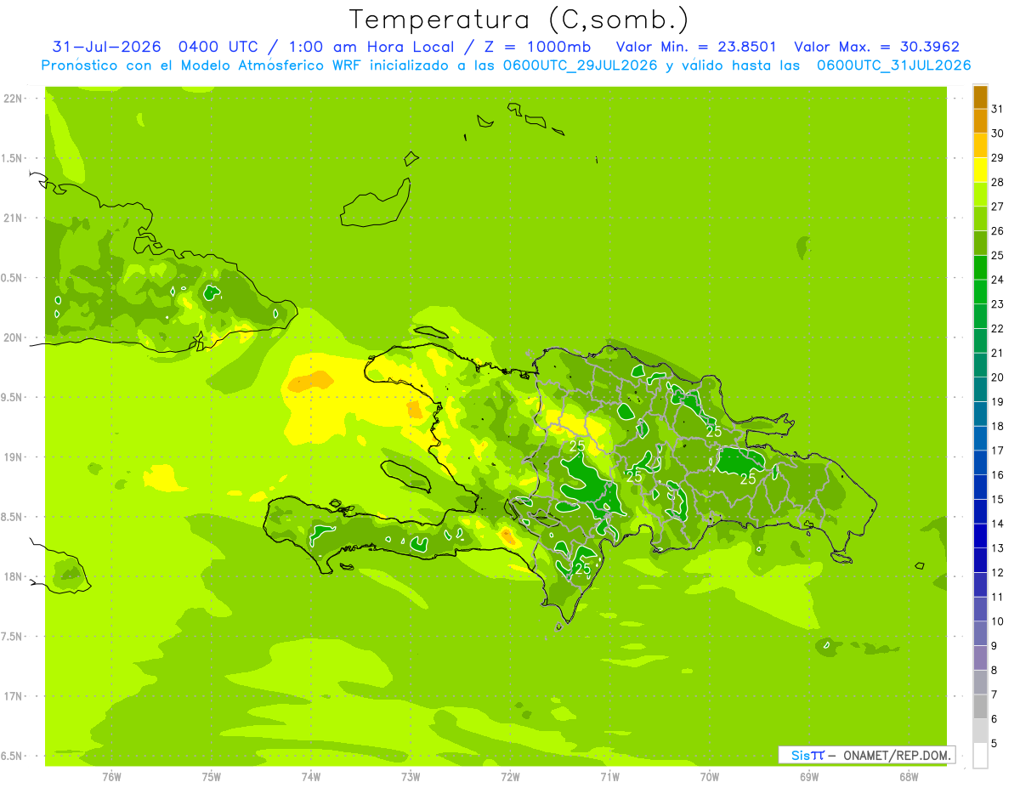Select the validity stamp '0600UTC_31JUL2026'
This screenshot has height=788, width=1020.
coord(893,65)
